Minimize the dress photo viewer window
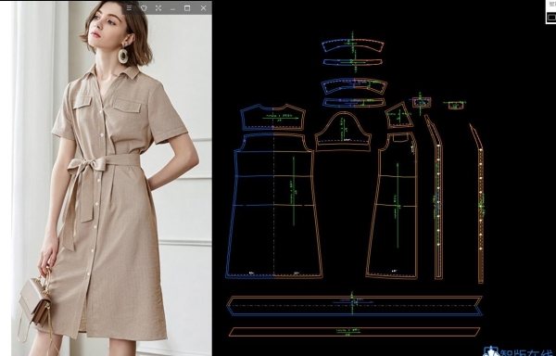556x356 pixels. click(x=172, y=9)
